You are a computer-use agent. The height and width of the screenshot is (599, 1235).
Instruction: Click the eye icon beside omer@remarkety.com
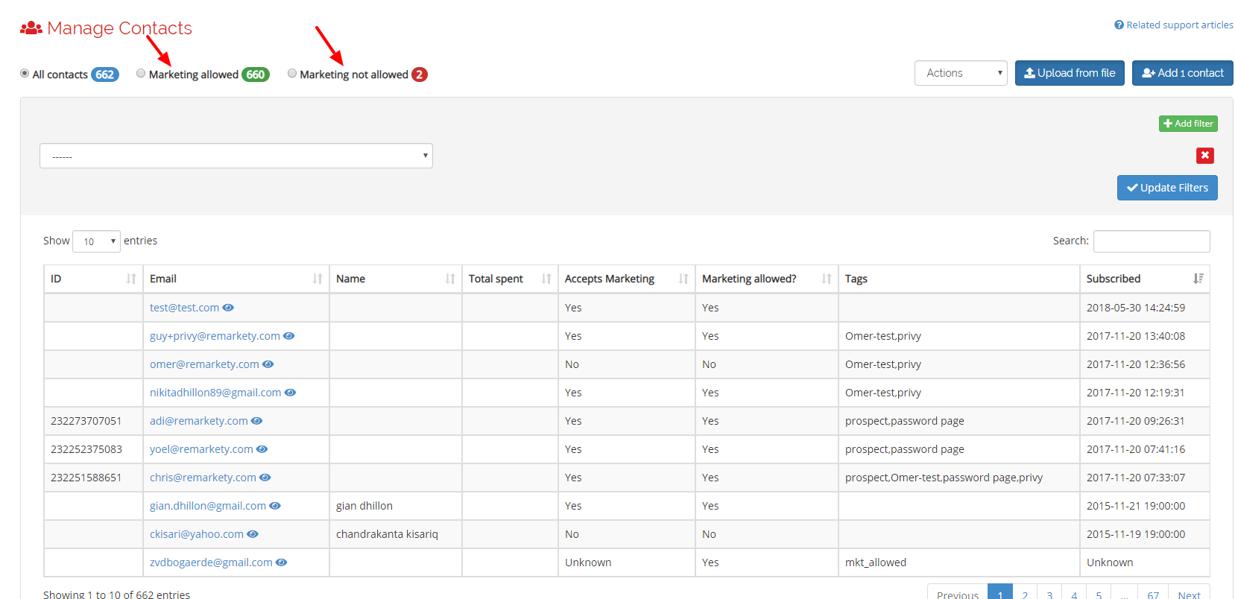coord(268,364)
